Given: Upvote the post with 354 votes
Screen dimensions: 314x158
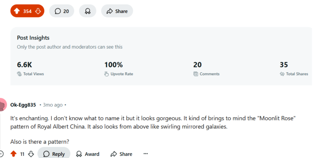Looking at the screenshot, I should point(17,11).
